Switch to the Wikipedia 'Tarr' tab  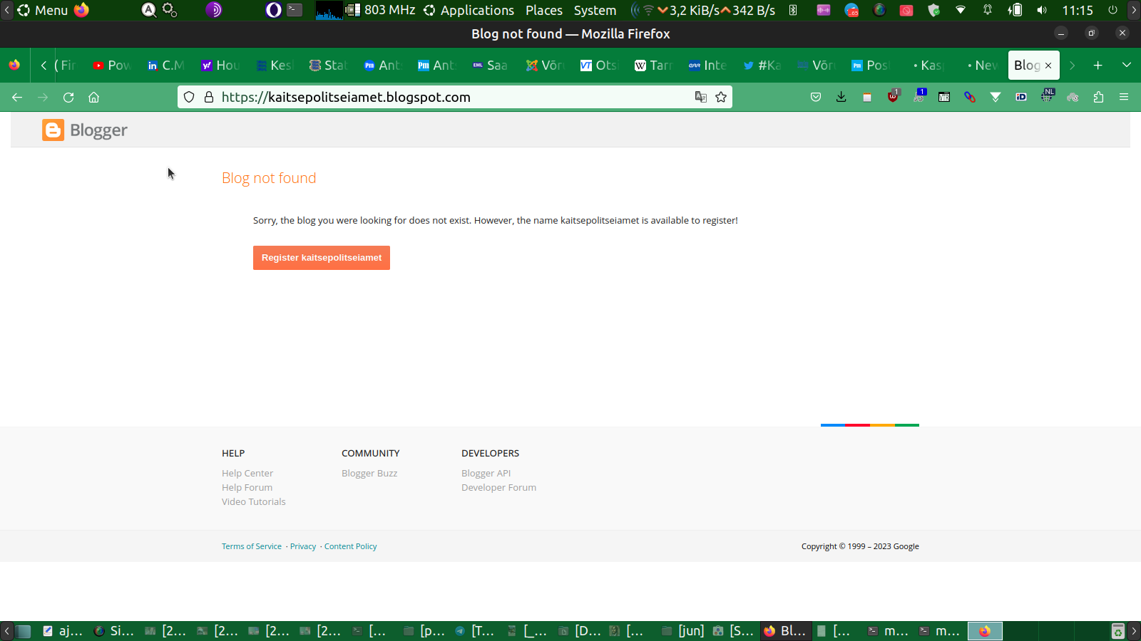coord(655,66)
